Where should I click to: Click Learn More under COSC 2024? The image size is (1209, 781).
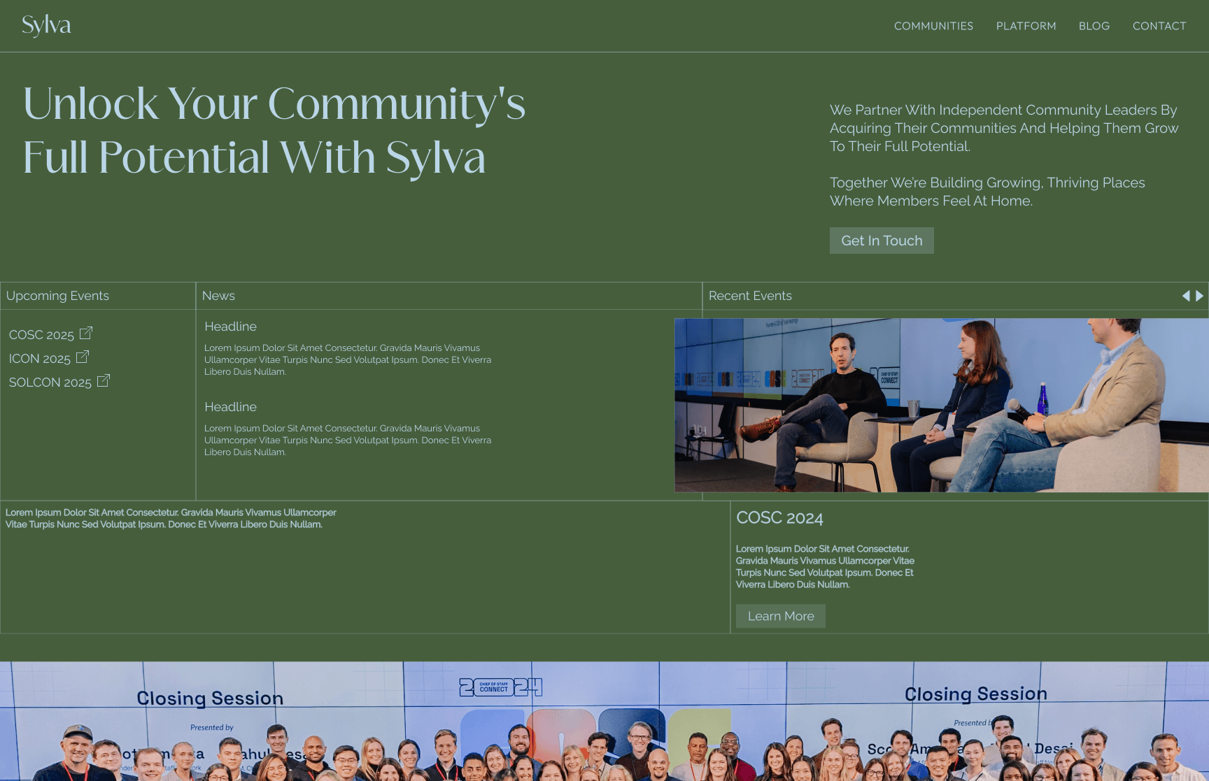point(780,616)
